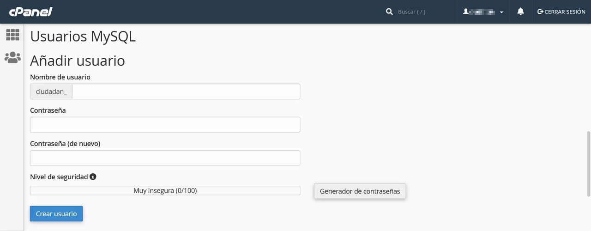
Task: Click the ciudadan_ username prefix
Action: pyautogui.click(x=51, y=91)
